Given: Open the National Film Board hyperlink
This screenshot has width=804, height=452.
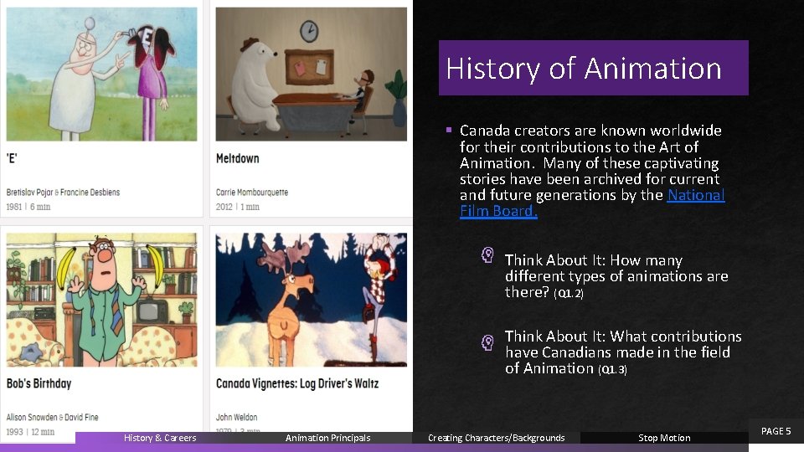Looking at the screenshot, I should pos(592,203).
